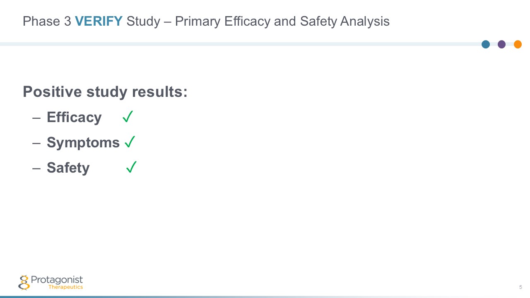Image resolution: width=530 pixels, height=298 pixels.
Task: Select the bold VERIFY word in the title
Action: pos(99,21)
